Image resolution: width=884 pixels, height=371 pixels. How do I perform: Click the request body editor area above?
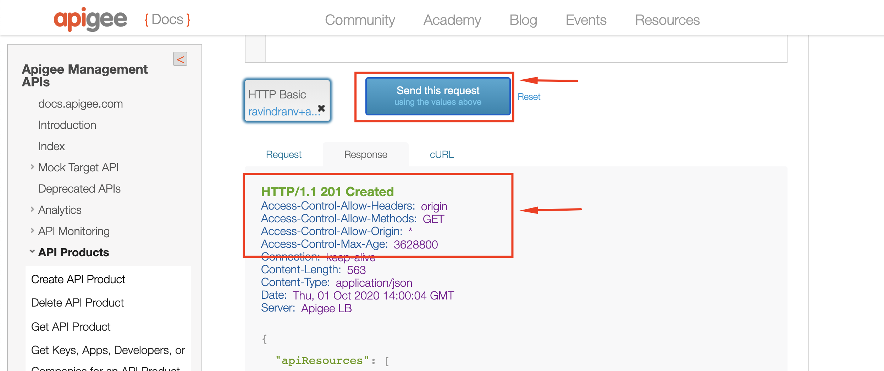(526, 49)
